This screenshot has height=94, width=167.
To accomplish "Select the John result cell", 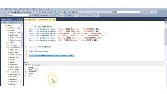I will tap(33, 69).
